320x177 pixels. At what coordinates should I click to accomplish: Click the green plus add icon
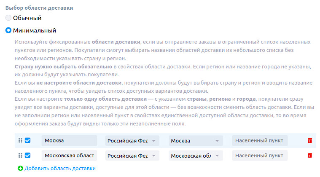(20, 168)
